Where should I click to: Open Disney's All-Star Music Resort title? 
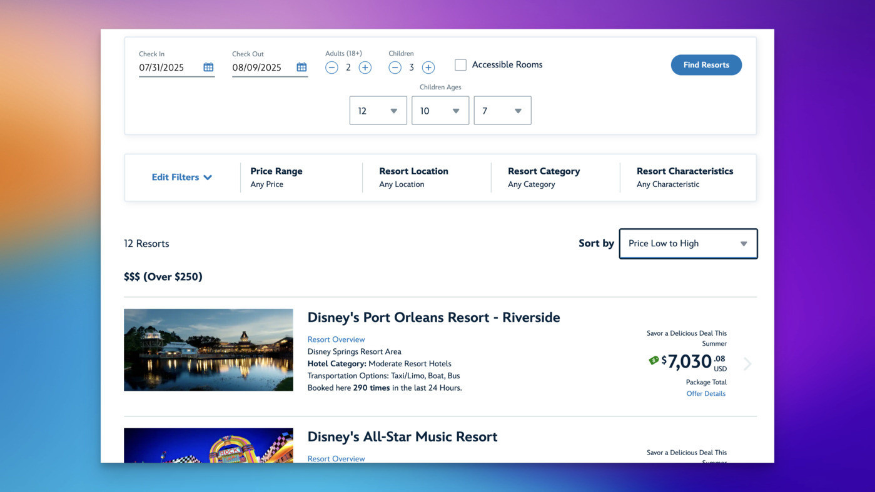pos(402,437)
